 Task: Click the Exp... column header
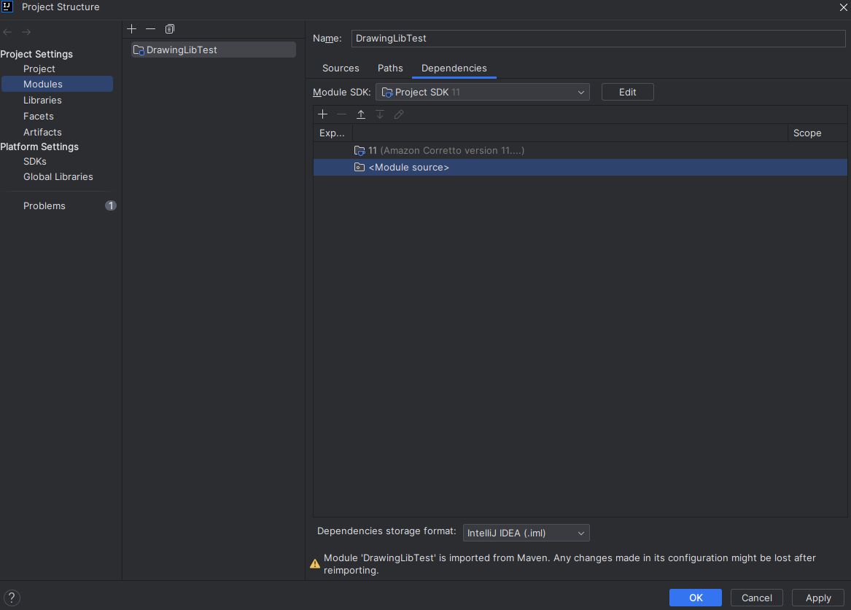(332, 133)
